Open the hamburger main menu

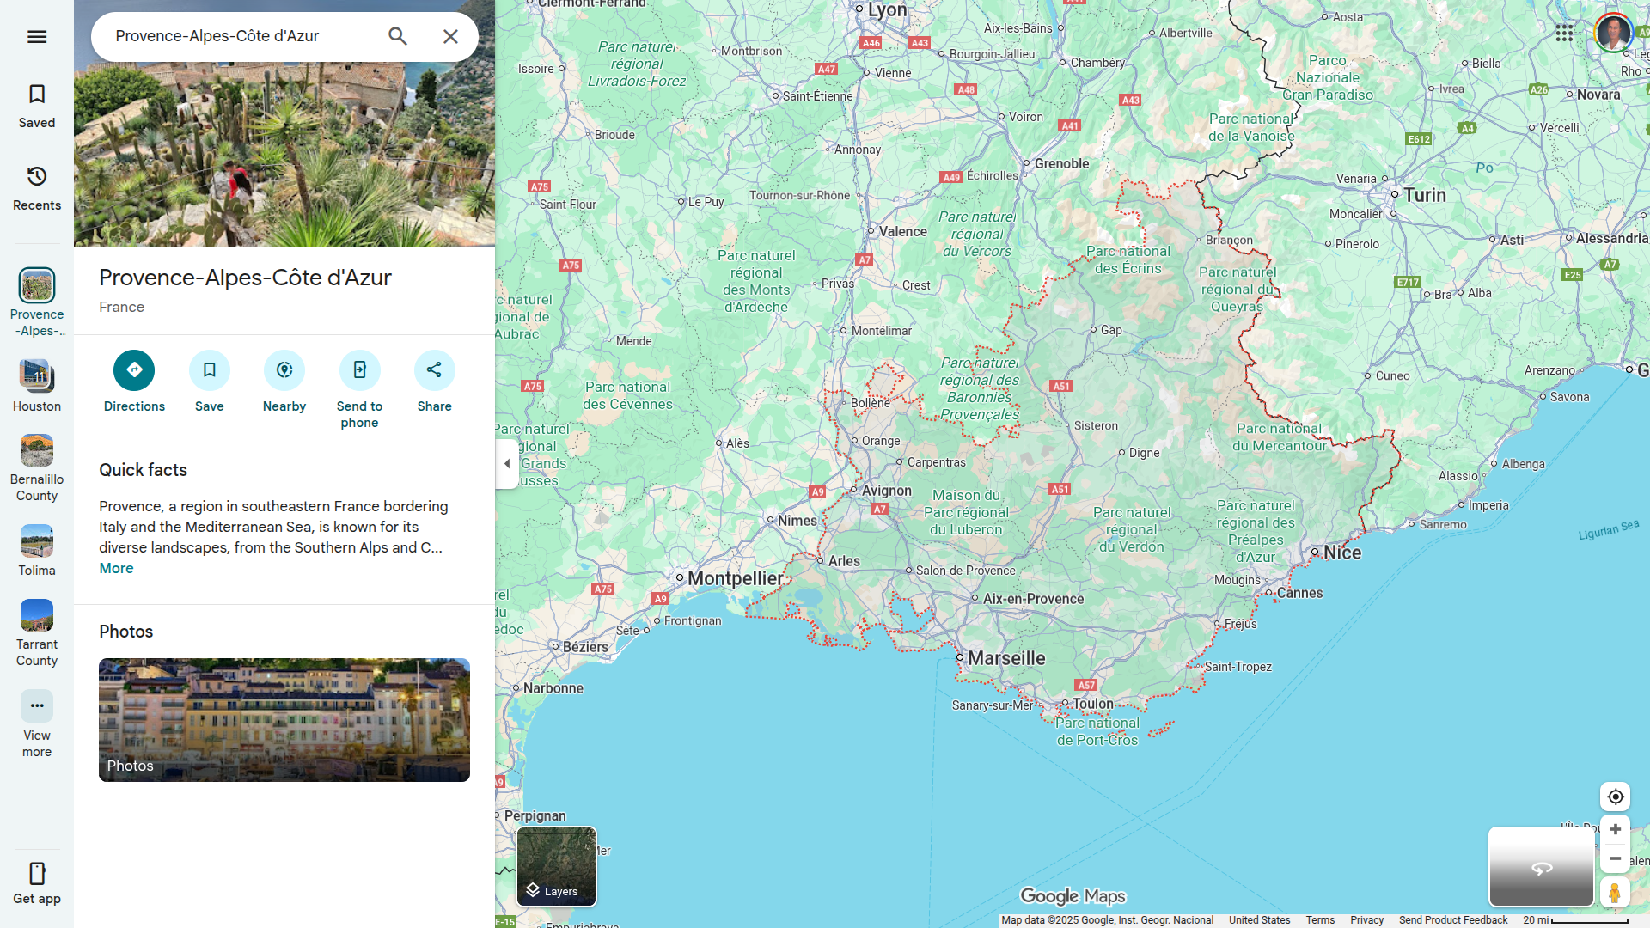click(36, 36)
